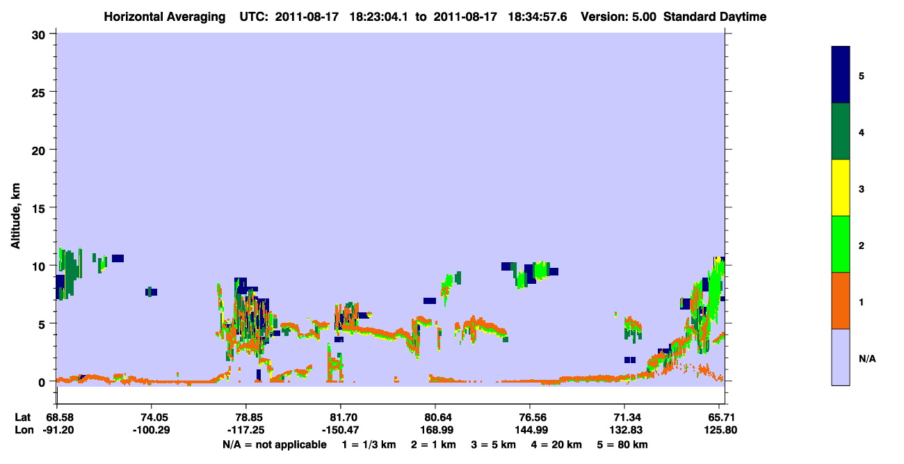Click the '2 = 1 km' legend entry
Screen dimensions: 904x464
tap(434, 445)
